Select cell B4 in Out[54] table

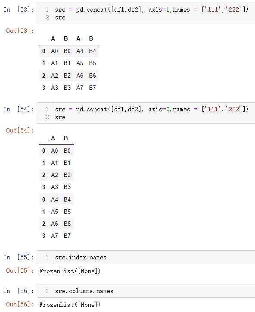[x=67, y=199]
